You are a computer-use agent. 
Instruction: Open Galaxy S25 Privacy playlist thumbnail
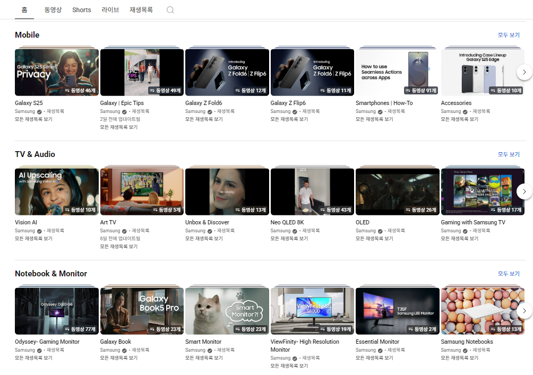(x=57, y=72)
